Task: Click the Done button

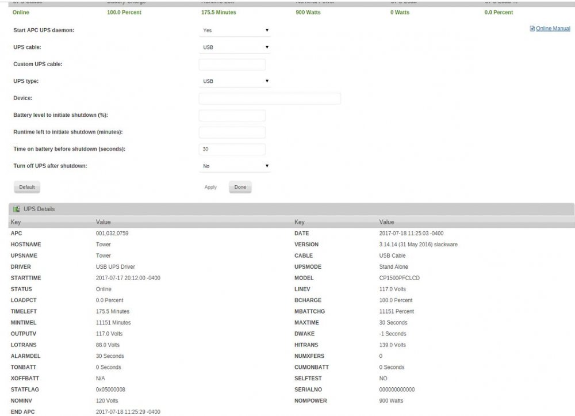Action: (x=240, y=187)
